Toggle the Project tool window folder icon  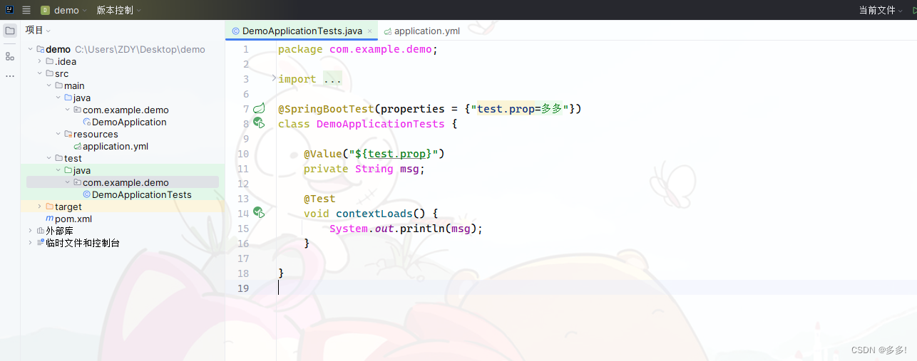(x=10, y=31)
